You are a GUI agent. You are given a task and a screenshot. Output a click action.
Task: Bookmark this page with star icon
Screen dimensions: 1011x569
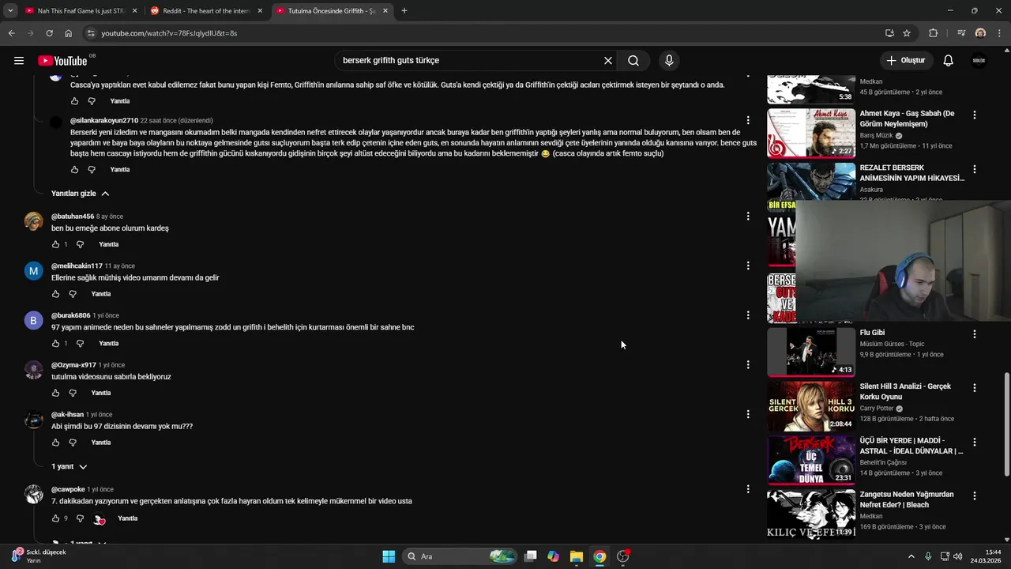coord(907,33)
